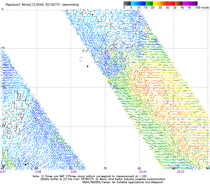Click the purple time label '0:58'
210x184 pixels.
[x=38, y=172]
